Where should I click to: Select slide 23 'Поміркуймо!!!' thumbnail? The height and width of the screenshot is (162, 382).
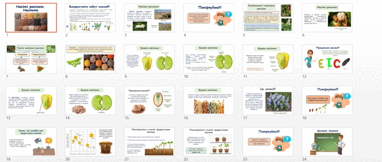[x=268, y=142]
